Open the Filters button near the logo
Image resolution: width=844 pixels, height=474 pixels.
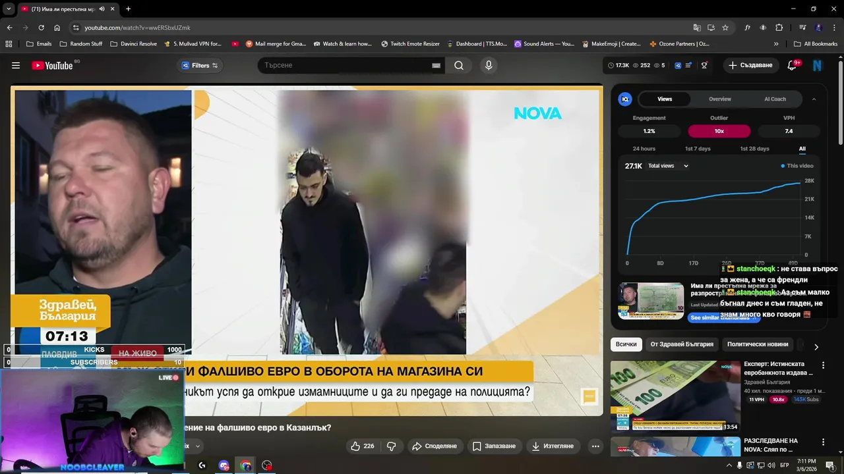pyautogui.click(x=200, y=65)
